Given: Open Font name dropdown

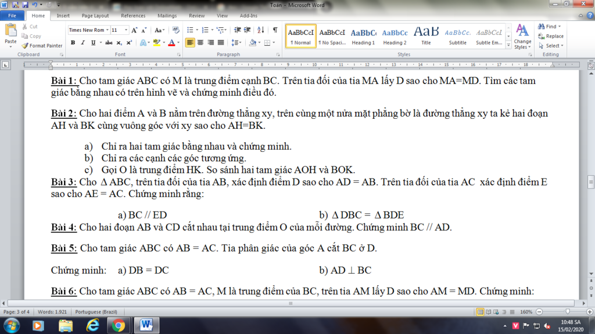Looking at the screenshot, I should 107,30.
